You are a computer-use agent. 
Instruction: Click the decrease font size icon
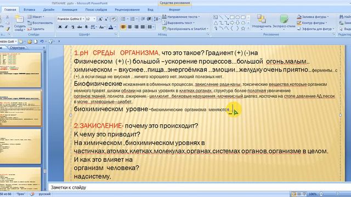pyautogui.click(x=107, y=19)
